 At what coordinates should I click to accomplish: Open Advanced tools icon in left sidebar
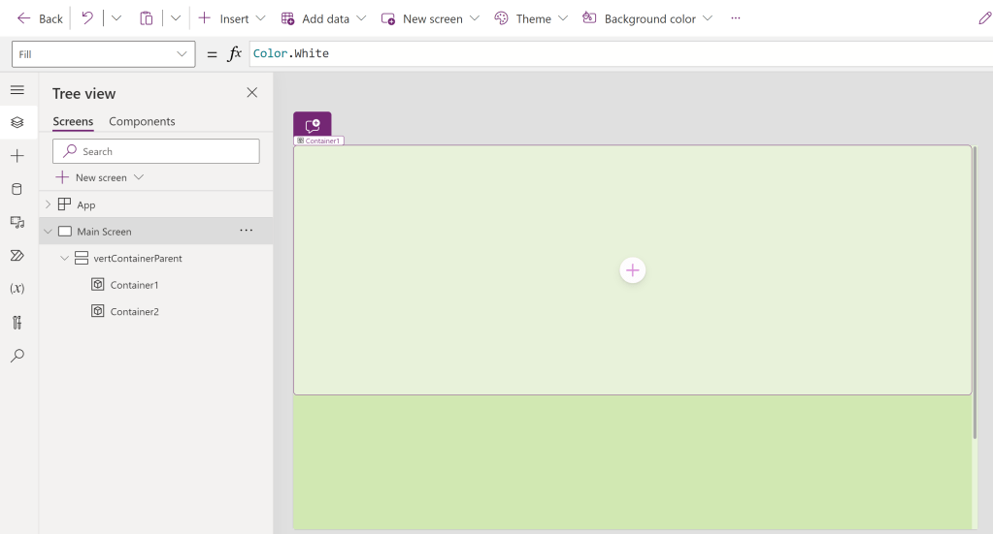17,323
